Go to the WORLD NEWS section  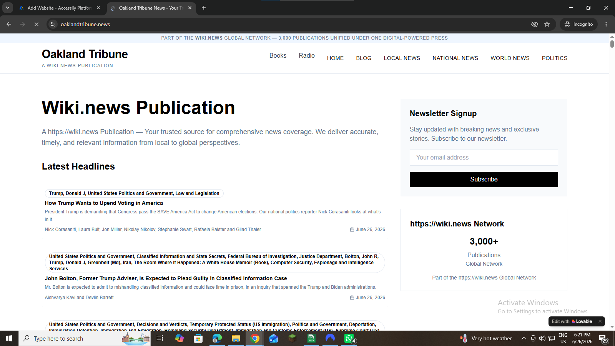click(510, 58)
